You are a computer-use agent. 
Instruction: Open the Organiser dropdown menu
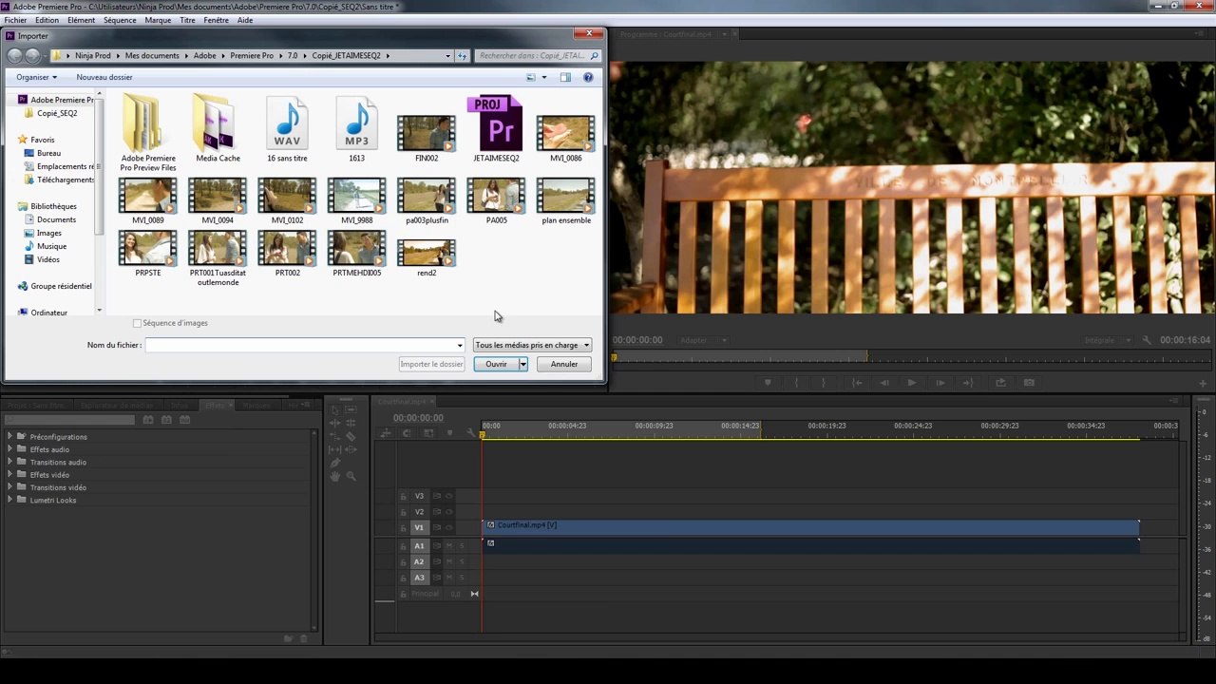pos(36,77)
